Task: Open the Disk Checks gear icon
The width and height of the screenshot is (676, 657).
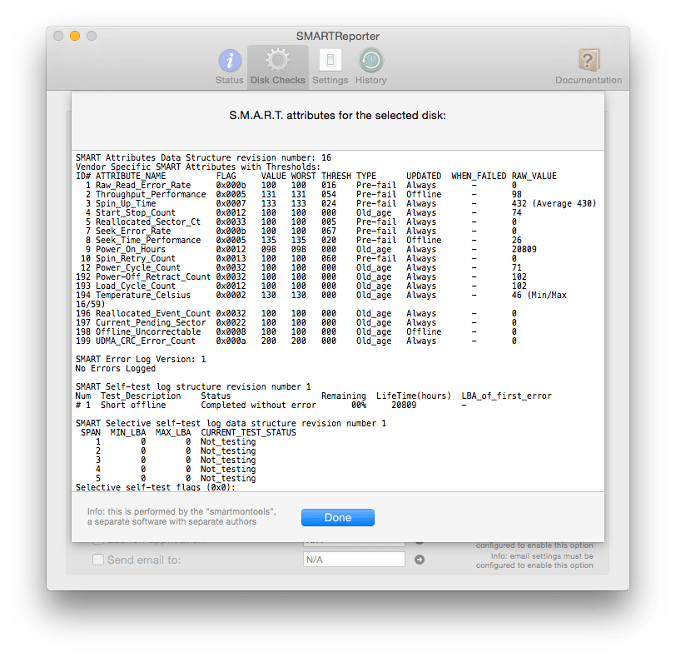Action: [277, 60]
